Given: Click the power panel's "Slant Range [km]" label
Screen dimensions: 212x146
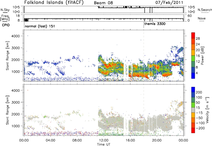Looking at the screenshot, I should click(7, 56).
